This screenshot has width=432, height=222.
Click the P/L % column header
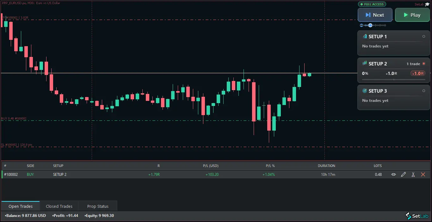[270, 166]
